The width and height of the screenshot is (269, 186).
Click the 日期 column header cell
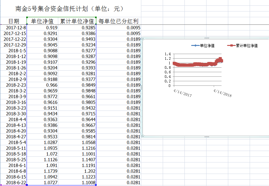tap(14, 21)
